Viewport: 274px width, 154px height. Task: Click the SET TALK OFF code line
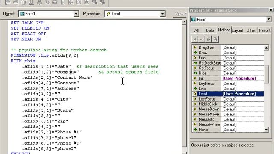point(27,23)
